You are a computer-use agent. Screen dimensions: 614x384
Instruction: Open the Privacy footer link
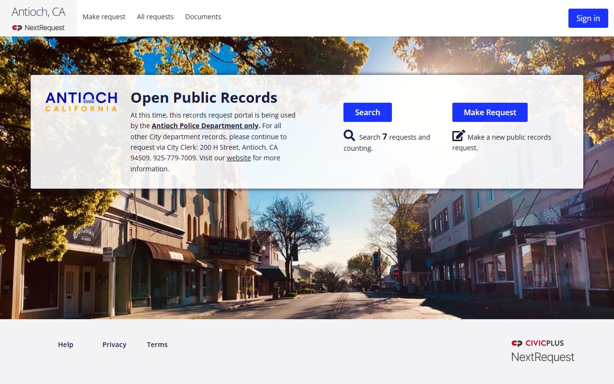click(114, 345)
